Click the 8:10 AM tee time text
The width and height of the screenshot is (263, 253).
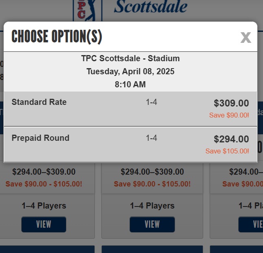pos(130,84)
